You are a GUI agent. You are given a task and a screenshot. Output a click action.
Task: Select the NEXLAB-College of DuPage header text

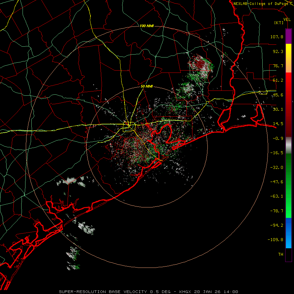click(x=261, y=4)
